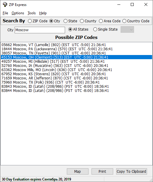
Task: Select the State search option
Action: 70,21
